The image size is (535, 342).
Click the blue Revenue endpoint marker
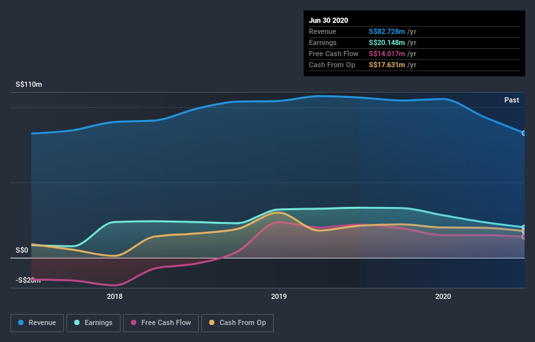point(524,133)
